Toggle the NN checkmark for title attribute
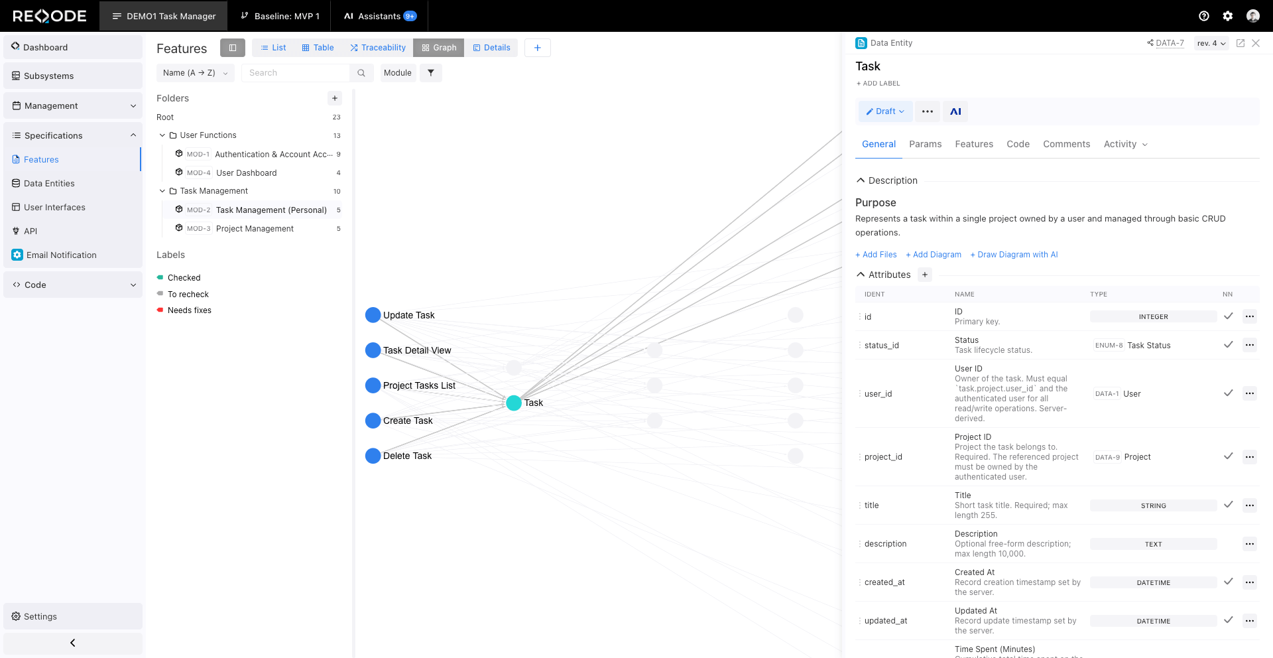The width and height of the screenshot is (1273, 658). [x=1228, y=505]
